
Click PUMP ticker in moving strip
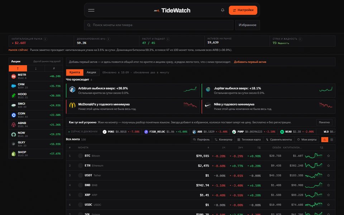[x=253, y=132]
